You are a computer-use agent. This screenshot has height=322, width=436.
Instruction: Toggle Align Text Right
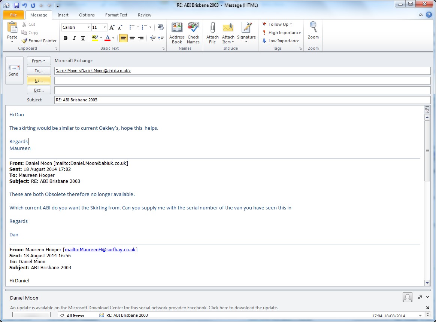coord(141,38)
